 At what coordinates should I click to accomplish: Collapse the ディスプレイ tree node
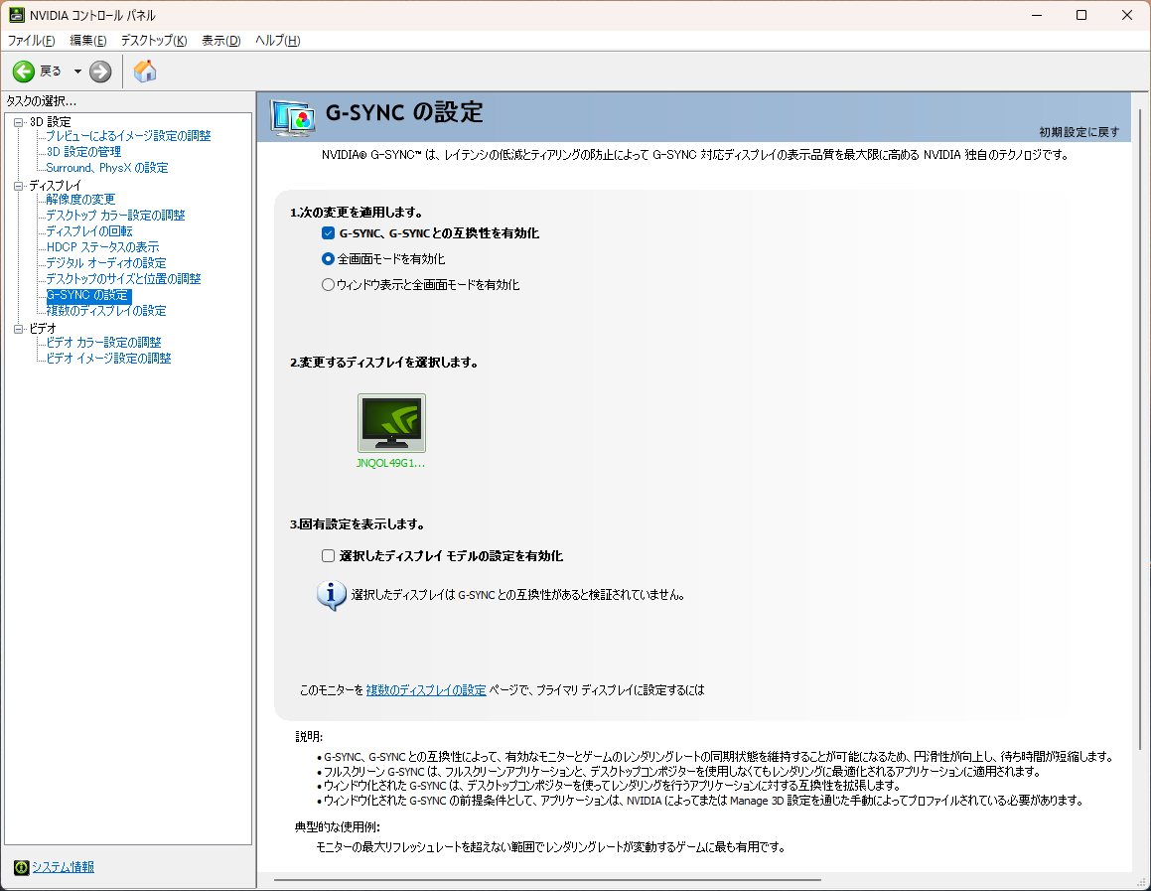[x=19, y=186]
